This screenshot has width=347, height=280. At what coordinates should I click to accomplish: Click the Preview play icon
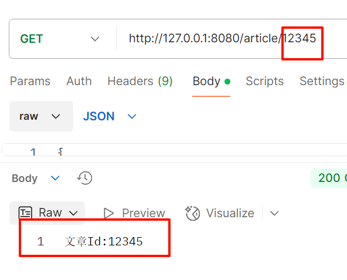108,213
